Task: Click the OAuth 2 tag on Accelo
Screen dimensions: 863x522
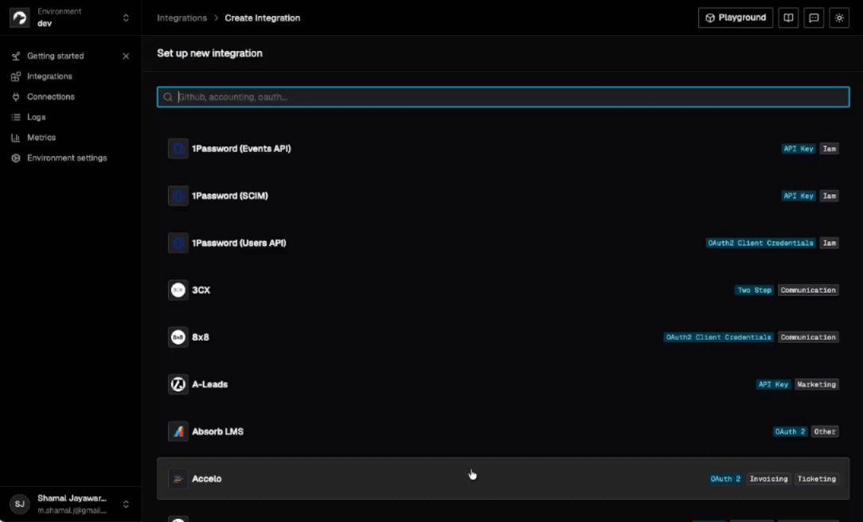Action: pyautogui.click(x=725, y=478)
